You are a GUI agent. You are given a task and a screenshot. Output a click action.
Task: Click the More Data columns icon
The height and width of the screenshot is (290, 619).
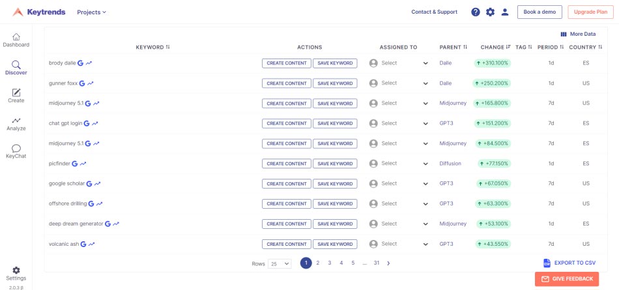click(x=564, y=34)
